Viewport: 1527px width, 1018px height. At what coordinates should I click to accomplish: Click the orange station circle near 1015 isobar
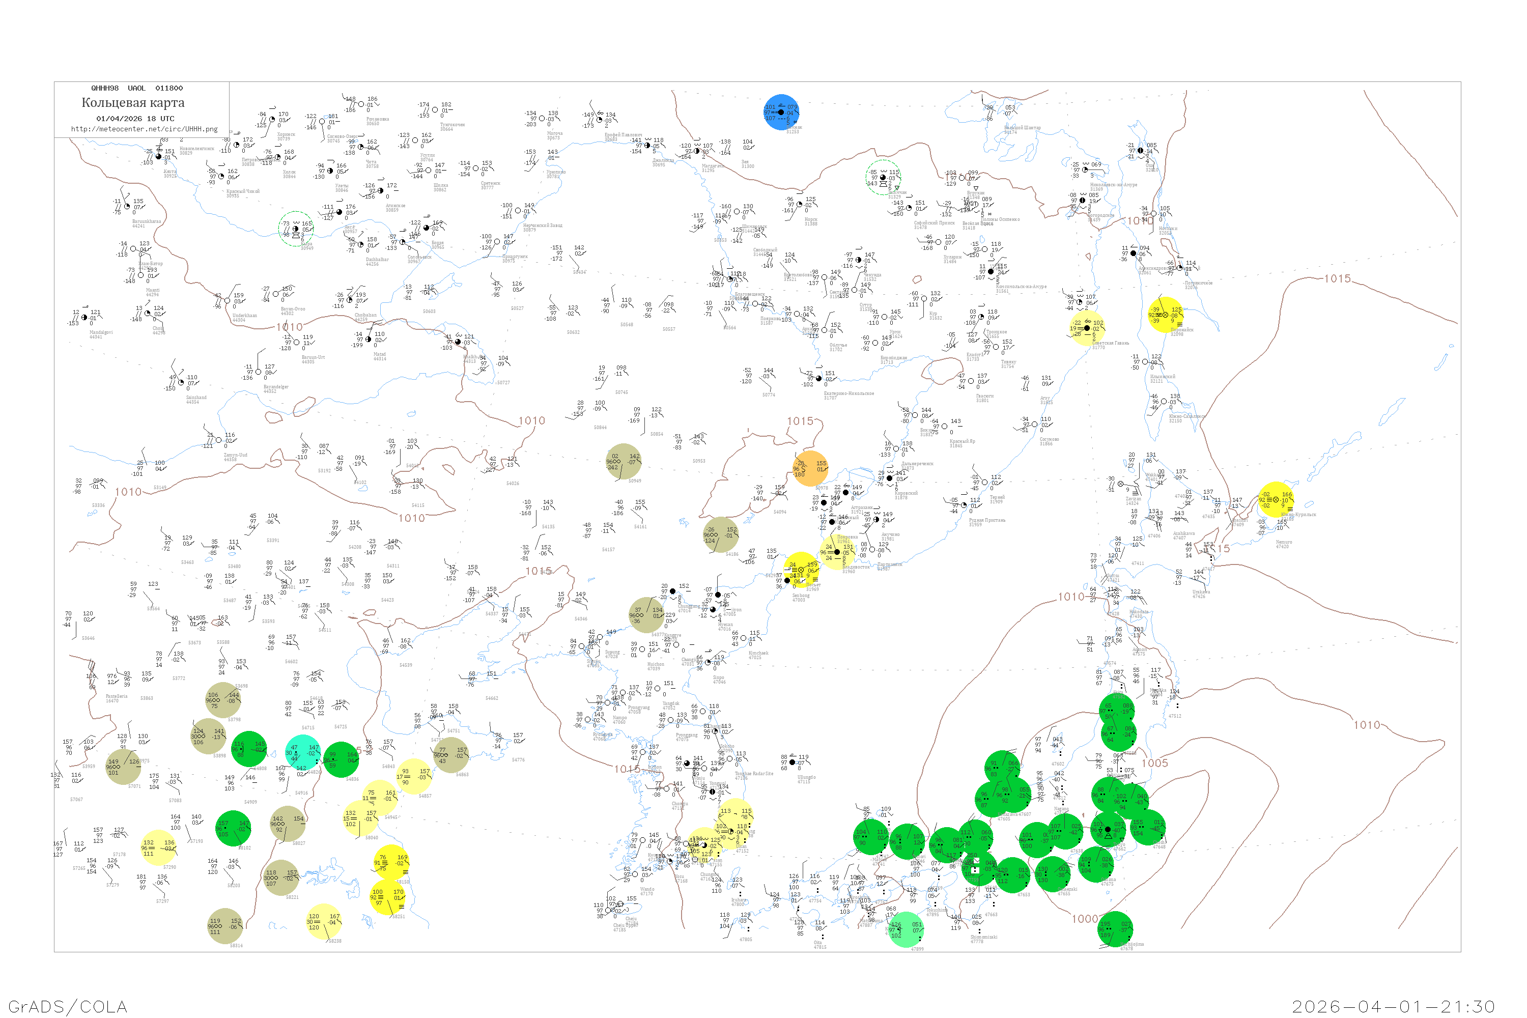point(810,468)
